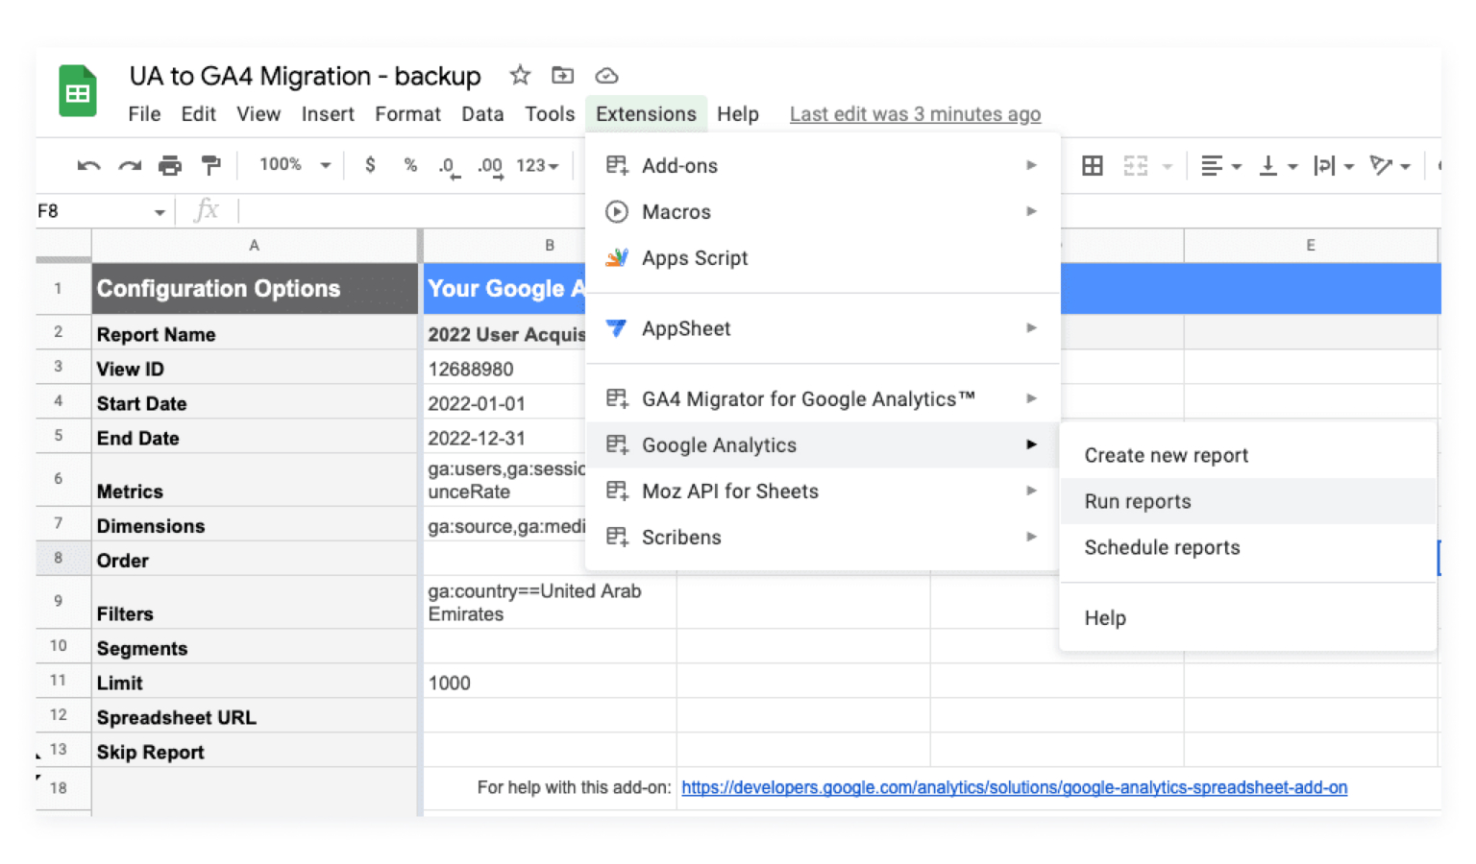Open text wrapping options

pyautogui.click(x=1333, y=165)
